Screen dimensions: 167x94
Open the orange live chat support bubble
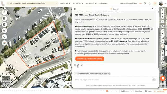[x=163, y=78]
